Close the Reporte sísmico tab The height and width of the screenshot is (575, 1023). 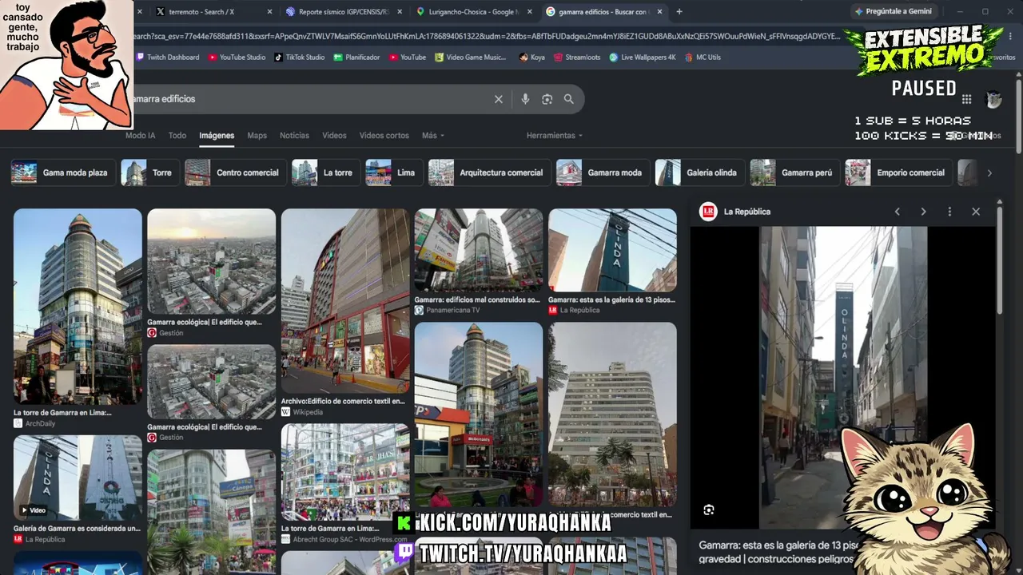[399, 12]
